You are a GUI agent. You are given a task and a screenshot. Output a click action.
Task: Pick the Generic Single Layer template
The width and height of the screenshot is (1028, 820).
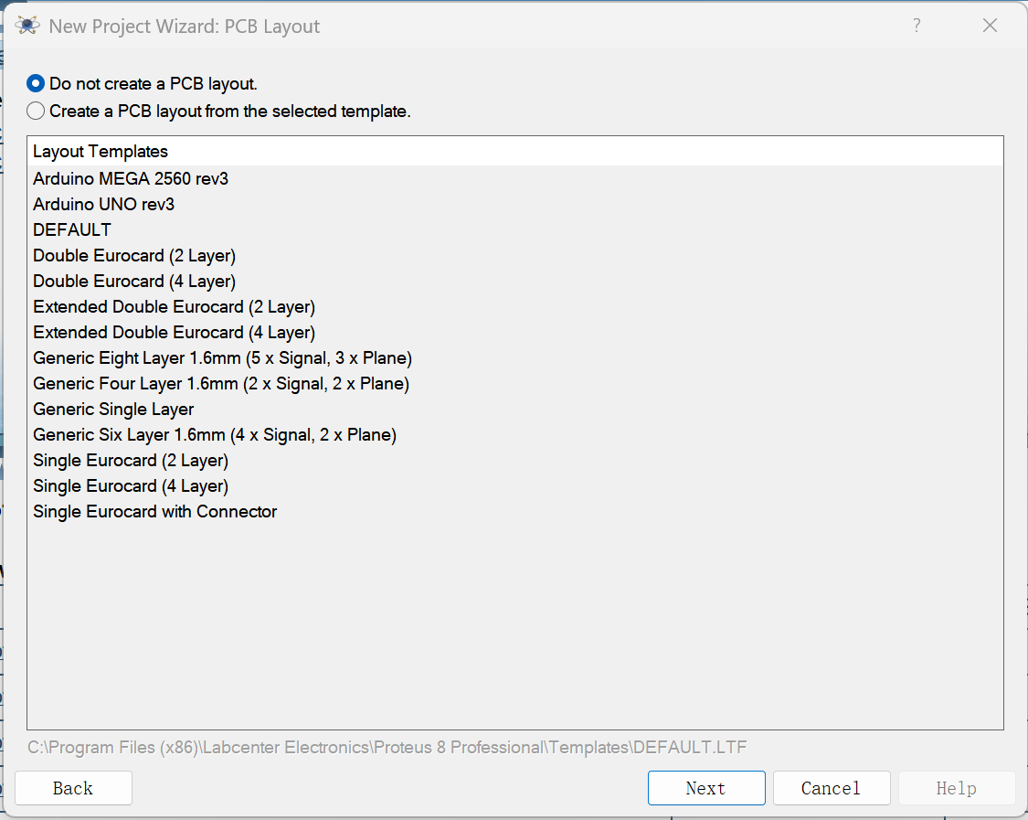click(113, 409)
